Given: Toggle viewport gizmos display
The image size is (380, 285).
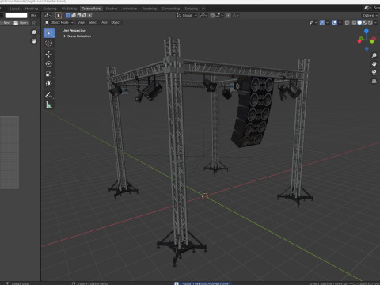Looking at the screenshot, I should click(x=321, y=22).
